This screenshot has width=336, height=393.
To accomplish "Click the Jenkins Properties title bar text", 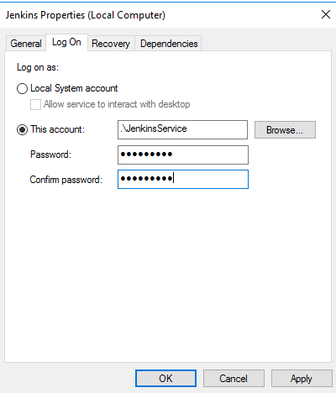I will [86, 15].
